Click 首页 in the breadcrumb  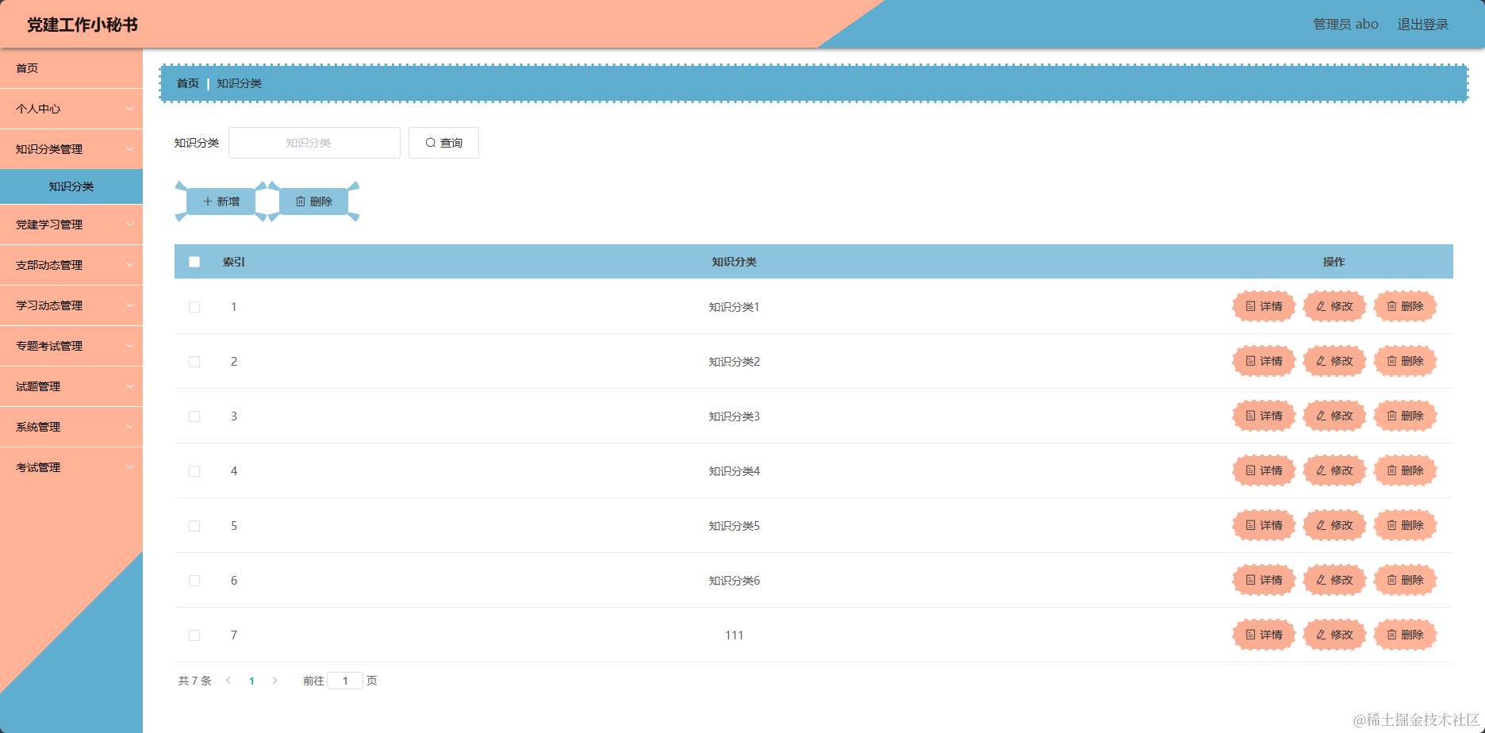tap(188, 83)
